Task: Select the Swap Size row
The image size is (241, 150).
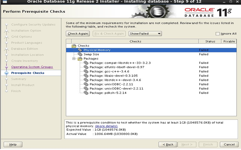Action: coord(151,54)
